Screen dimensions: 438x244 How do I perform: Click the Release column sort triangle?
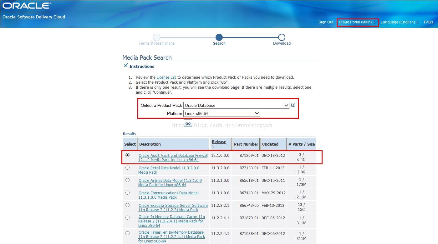214,146
